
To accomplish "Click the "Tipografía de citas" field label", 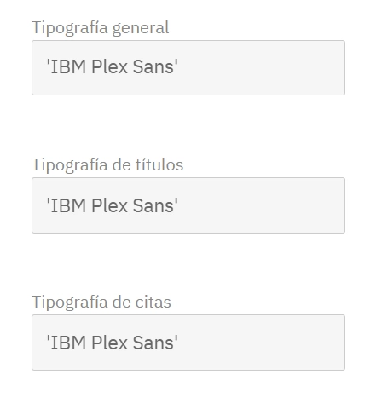I will (x=101, y=302).
